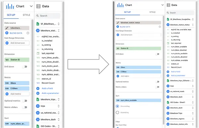Click the blue bar chart icon in right Chart header
Viewport: 199px width, 128px height.
[120, 5]
